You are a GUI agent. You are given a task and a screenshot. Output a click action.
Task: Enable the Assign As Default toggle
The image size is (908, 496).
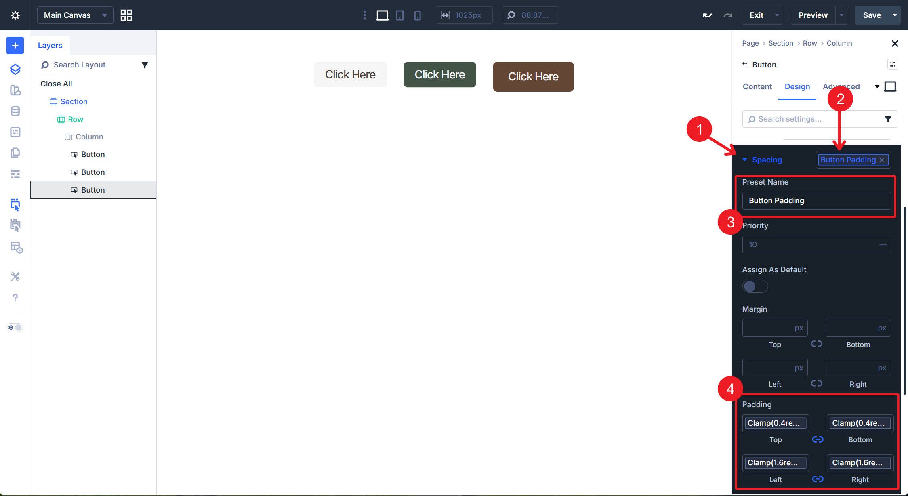pyautogui.click(x=755, y=286)
